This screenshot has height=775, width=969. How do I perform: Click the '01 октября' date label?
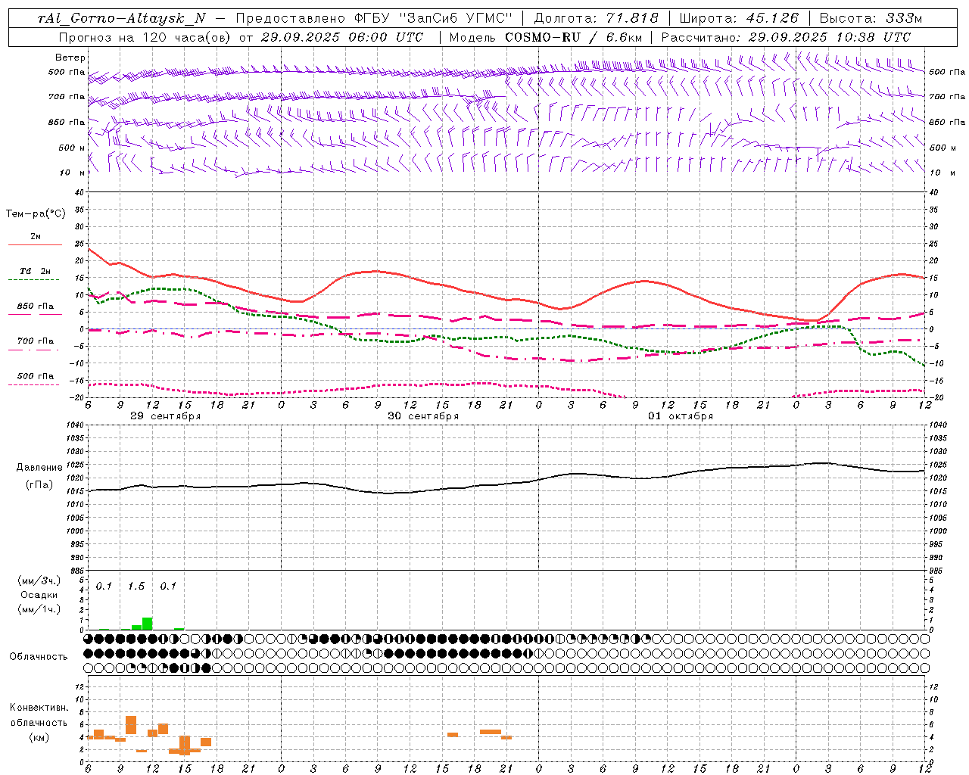[x=681, y=416]
